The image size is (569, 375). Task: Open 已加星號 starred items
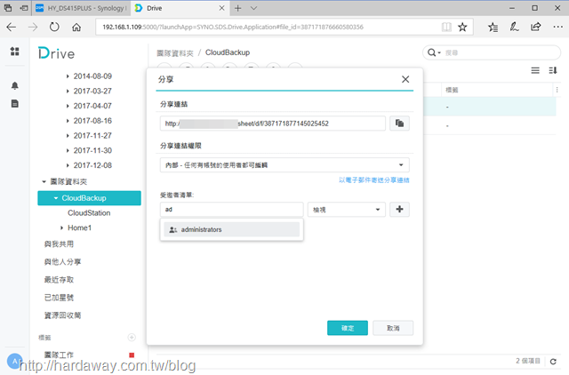(59, 298)
